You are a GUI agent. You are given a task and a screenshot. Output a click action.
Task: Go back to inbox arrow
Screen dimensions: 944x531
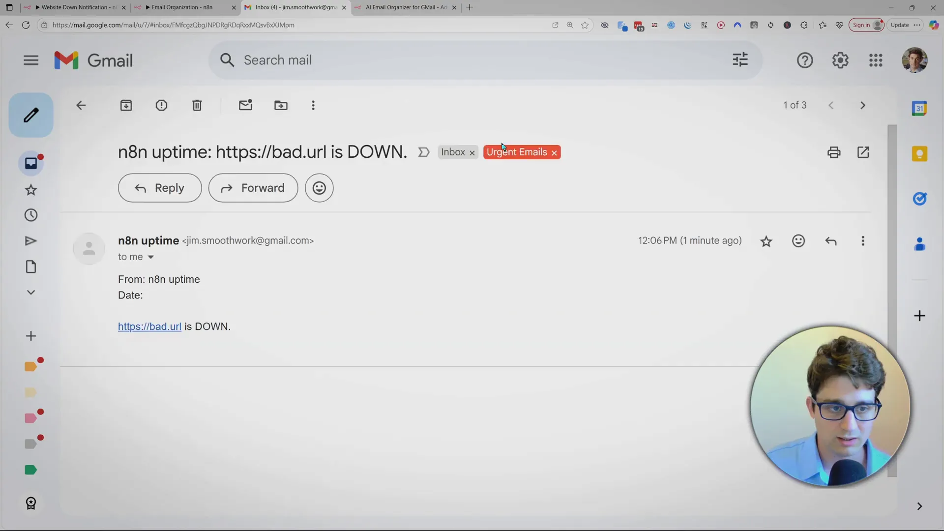pyautogui.click(x=81, y=105)
